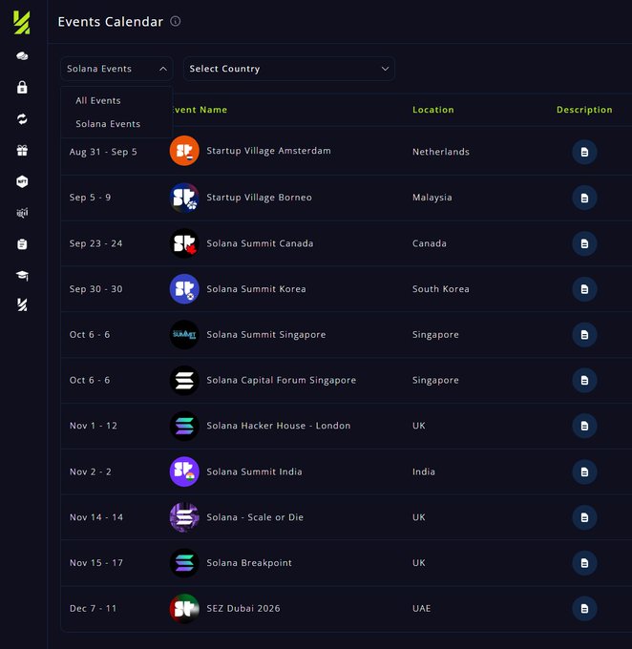Click the Solana Summit India logo
Viewport: 632px width, 649px height.
(x=184, y=471)
